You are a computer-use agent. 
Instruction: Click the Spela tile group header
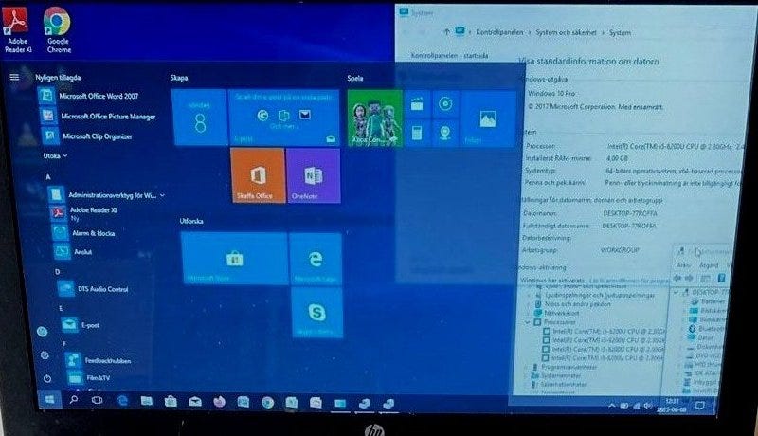(x=354, y=78)
